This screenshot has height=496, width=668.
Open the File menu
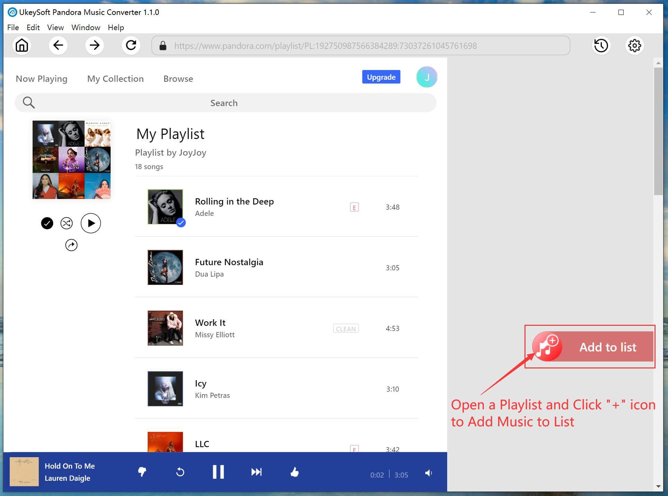12,27
